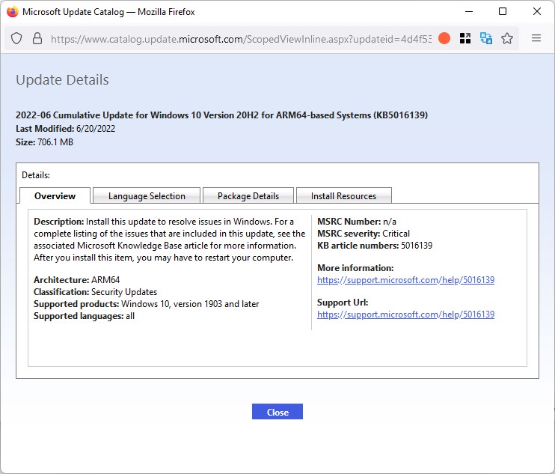Click the Firefox logo in title bar
The width and height of the screenshot is (555, 474).
pos(13,12)
